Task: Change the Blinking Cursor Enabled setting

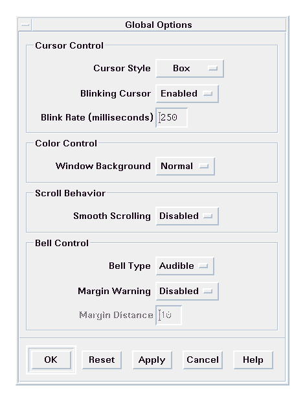Action: point(187,93)
